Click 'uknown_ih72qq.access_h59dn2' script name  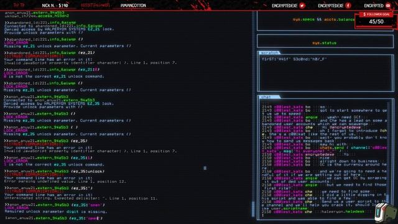click(x=37, y=16)
